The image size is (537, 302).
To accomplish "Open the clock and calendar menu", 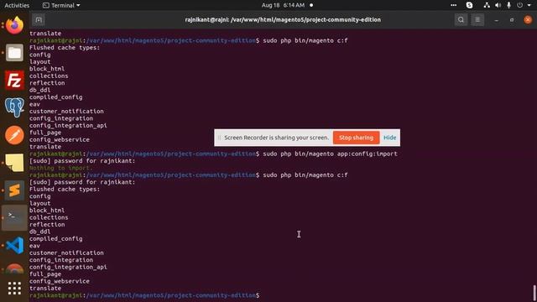I will tap(283, 5).
